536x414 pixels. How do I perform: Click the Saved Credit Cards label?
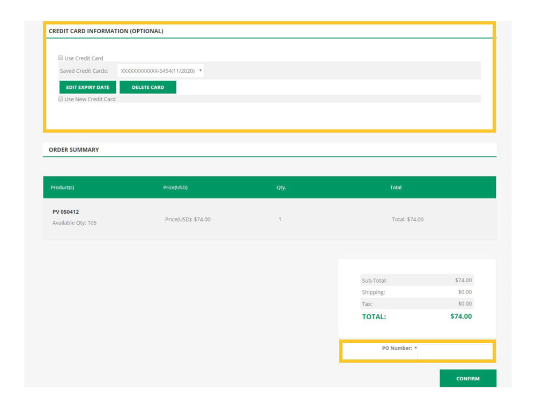[x=84, y=71]
